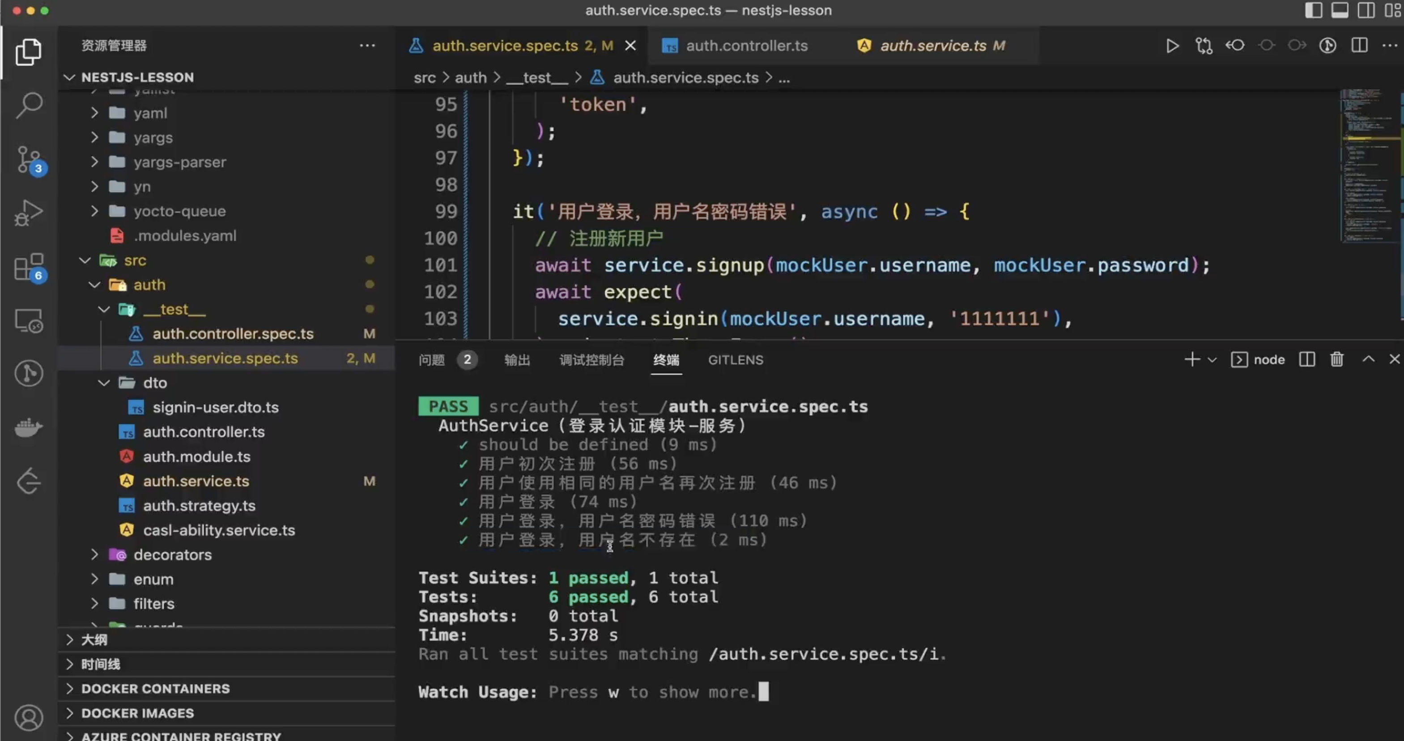Open the Search view in activity bar
The width and height of the screenshot is (1404, 741).
tap(28, 105)
